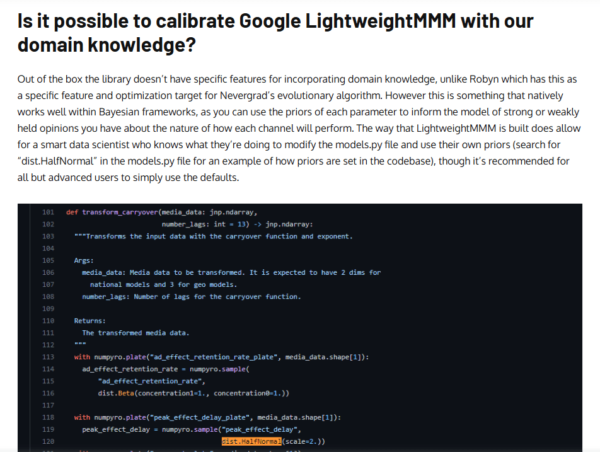Select code line number 117

(x=48, y=405)
